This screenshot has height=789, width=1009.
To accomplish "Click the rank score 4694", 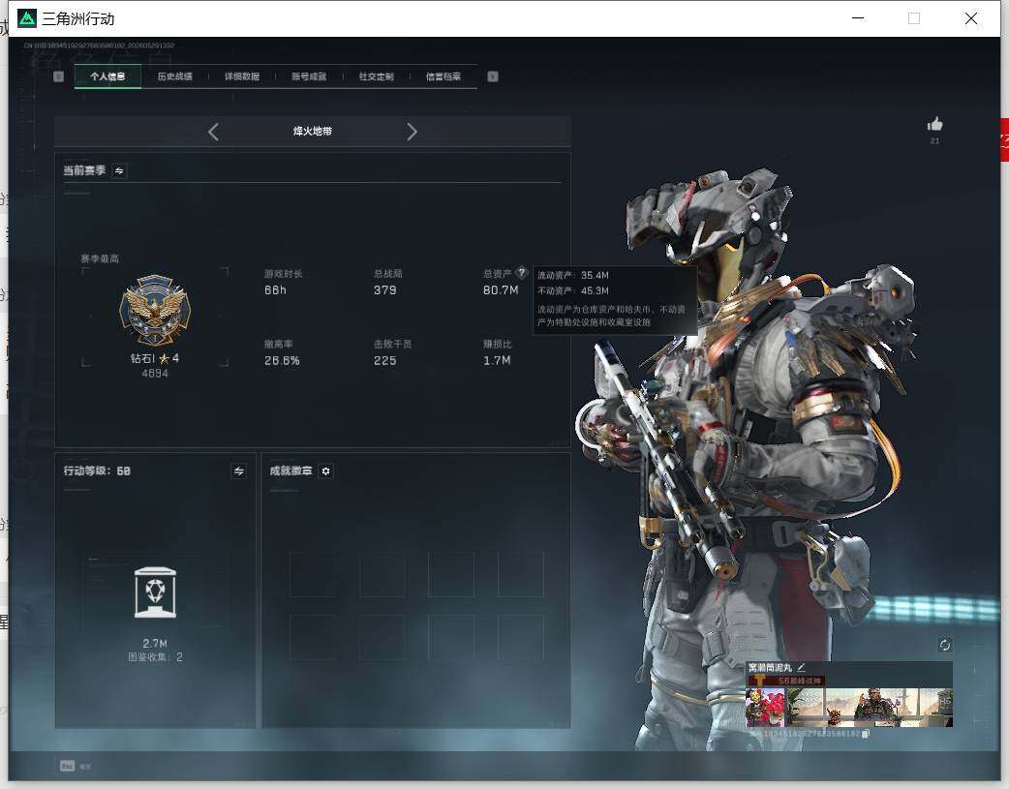I will [x=155, y=374].
